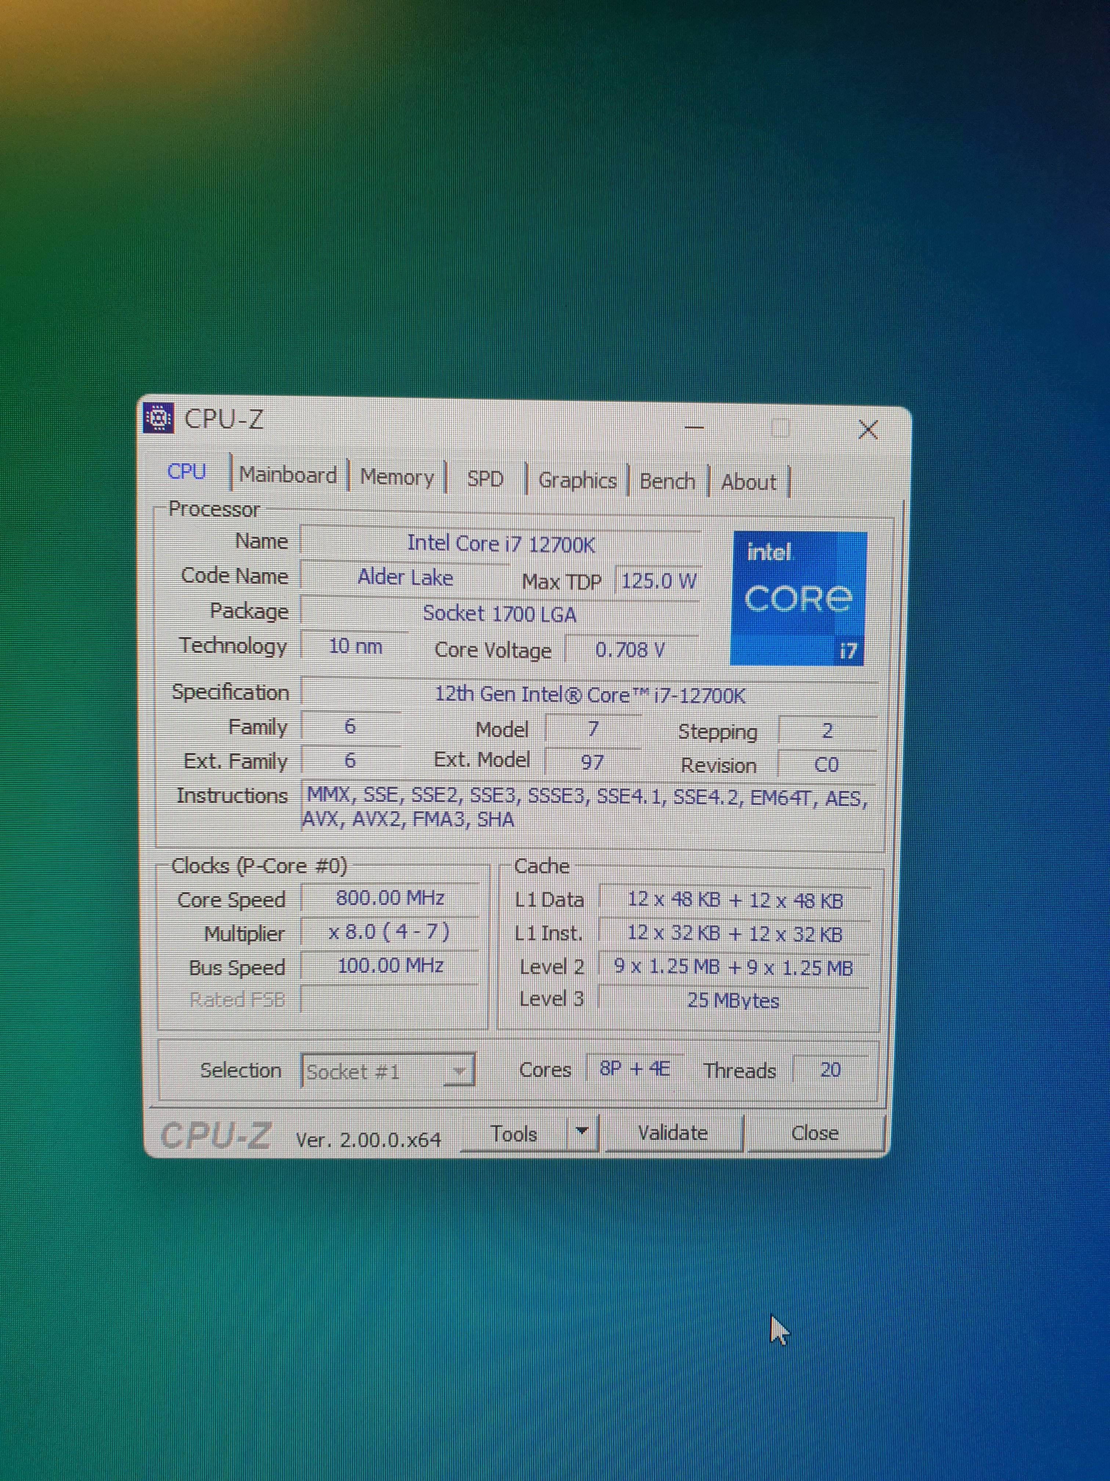
Task: Click the Core Speed value field
Action: pyautogui.click(x=390, y=898)
